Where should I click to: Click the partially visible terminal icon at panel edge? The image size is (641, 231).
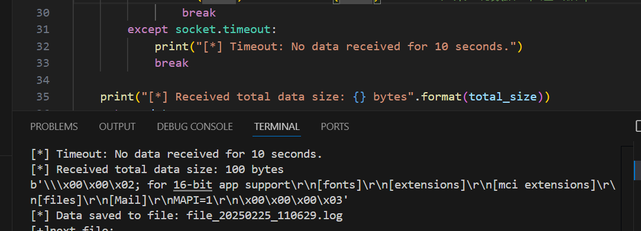click(x=638, y=126)
